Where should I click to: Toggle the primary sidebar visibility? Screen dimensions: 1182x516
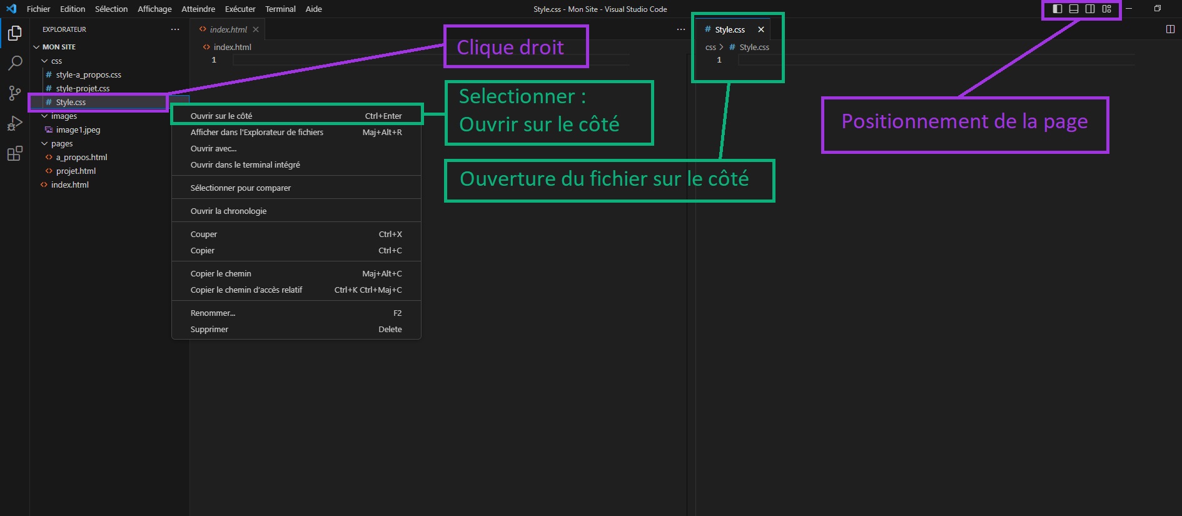(1058, 9)
